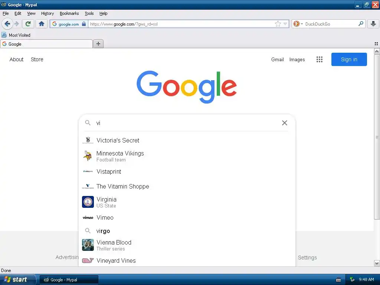Open the Settings link in the footer

[307, 258]
